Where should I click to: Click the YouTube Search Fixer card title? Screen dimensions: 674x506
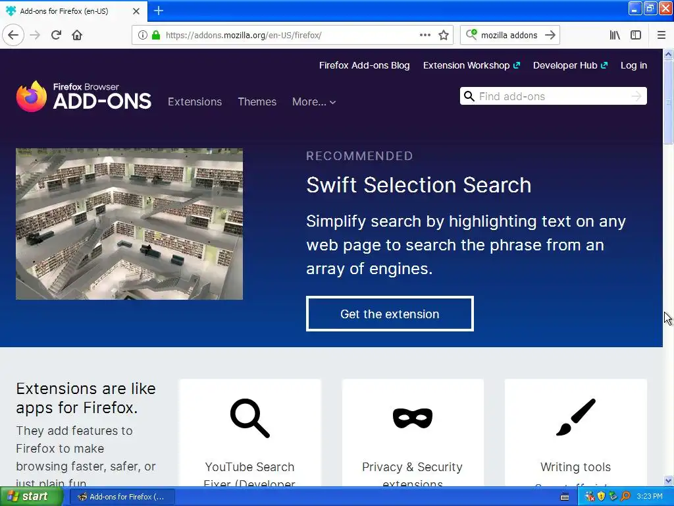tap(249, 475)
